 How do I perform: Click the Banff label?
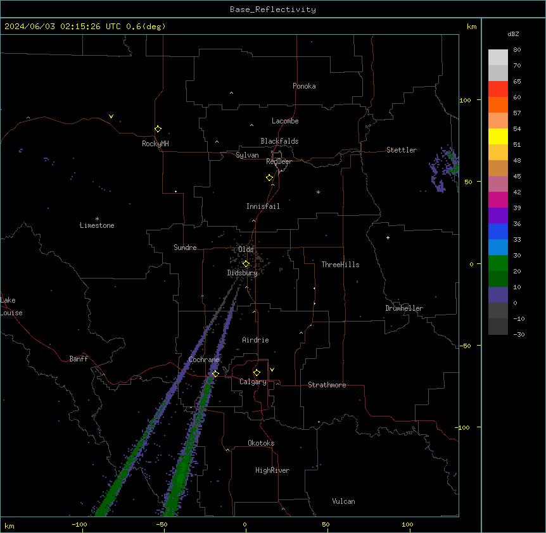pyautogui.click(x=79, y=359)
